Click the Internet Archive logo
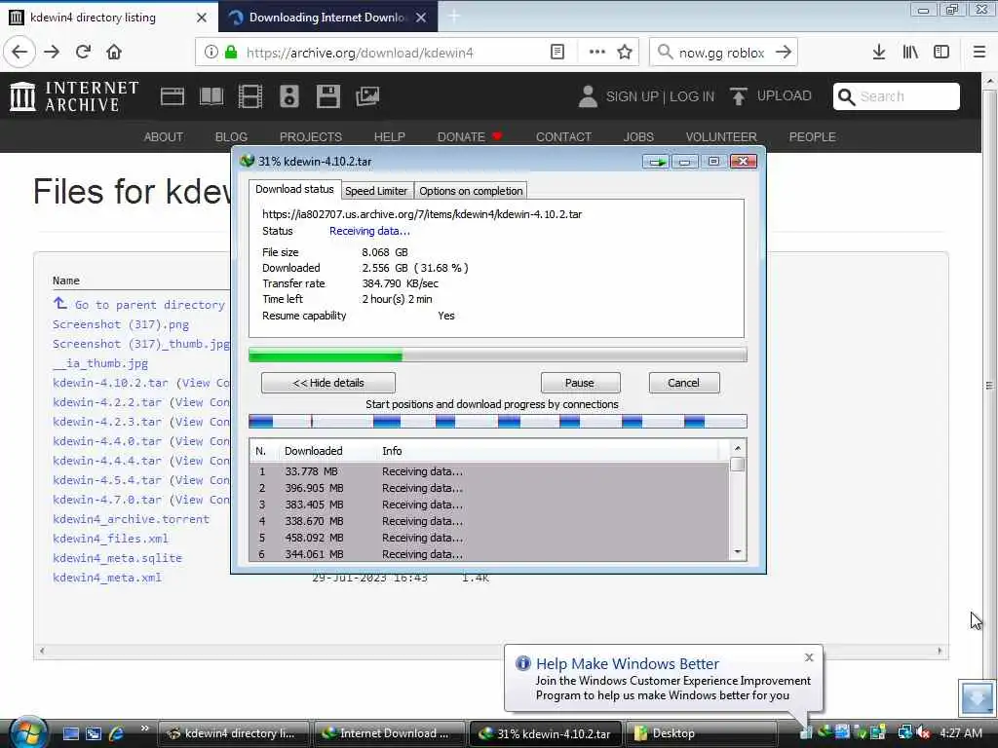 coord(74,96)
